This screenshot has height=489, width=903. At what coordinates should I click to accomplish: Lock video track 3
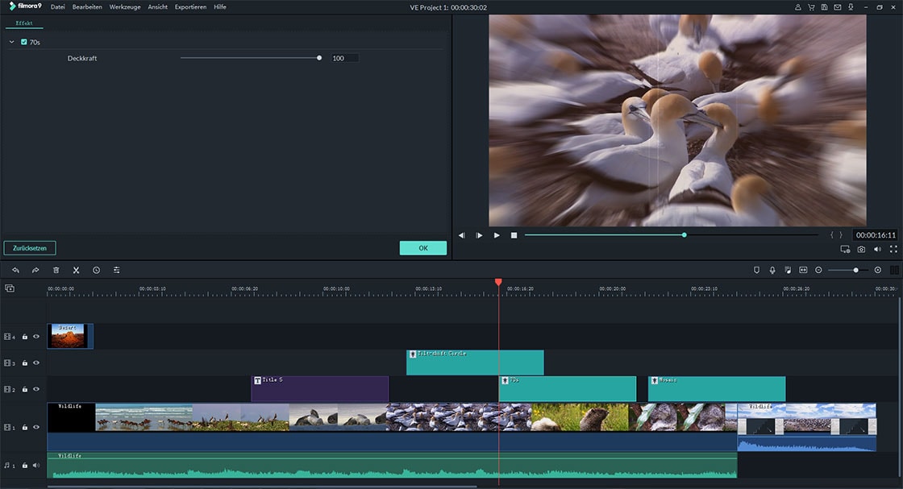[x=25, y=363]
